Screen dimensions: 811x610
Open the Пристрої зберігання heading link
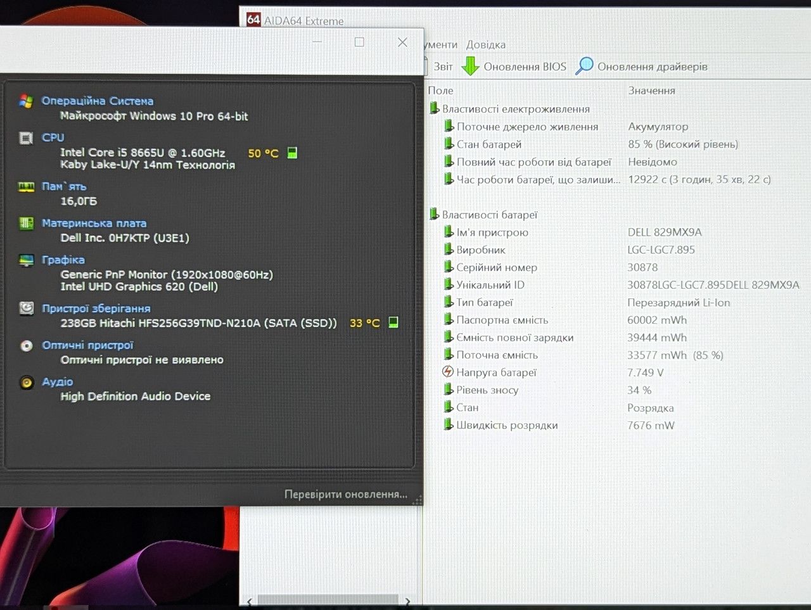click(96, 308)
